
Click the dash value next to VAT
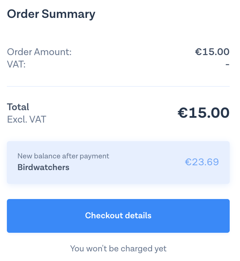click(227, 64)
